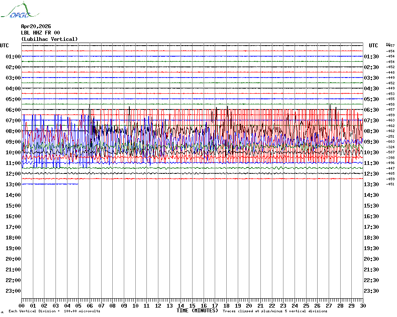This screenshot has width=397, height=317.
Task: Click the (Lubilhac Vertical) title
Action: pos(50,39)
